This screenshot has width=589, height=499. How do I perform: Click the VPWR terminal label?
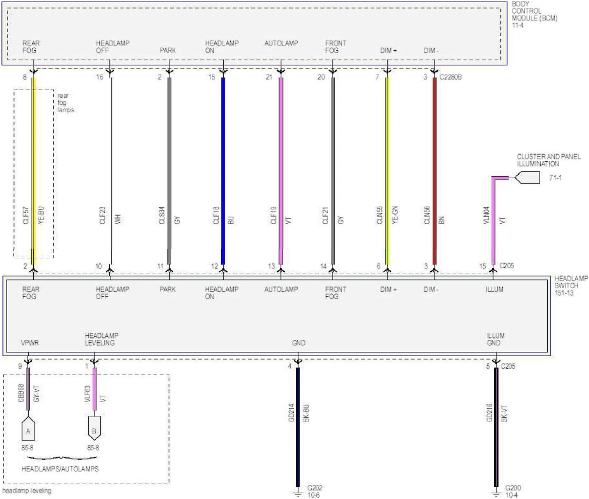(x=30, y=343)
